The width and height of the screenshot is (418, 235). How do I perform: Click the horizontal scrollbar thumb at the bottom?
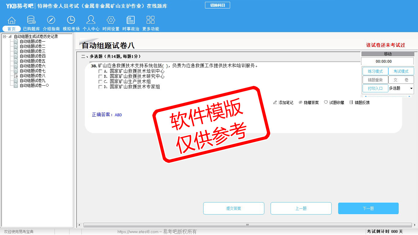click(247, 225)
